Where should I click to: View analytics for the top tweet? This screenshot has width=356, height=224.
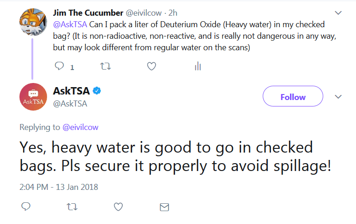(x=198, y=67)
